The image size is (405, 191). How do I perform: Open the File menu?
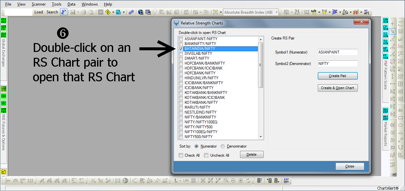point(8,4)
